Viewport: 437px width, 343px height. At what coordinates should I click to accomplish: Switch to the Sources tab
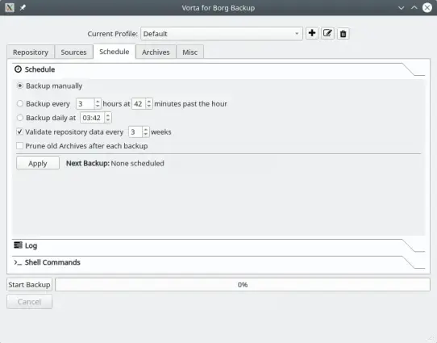74,52
